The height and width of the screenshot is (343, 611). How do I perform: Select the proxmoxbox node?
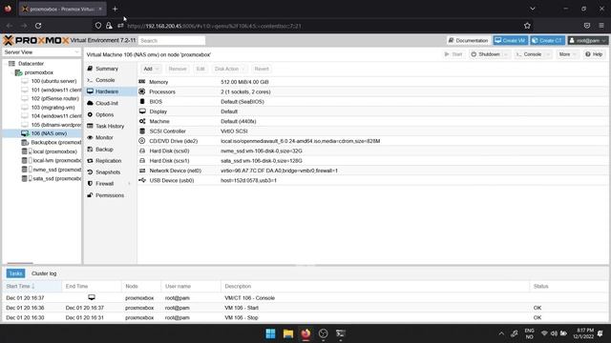(x=38, y=72)
